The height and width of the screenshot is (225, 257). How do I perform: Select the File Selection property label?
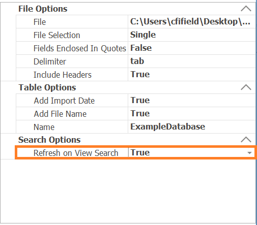56,35
